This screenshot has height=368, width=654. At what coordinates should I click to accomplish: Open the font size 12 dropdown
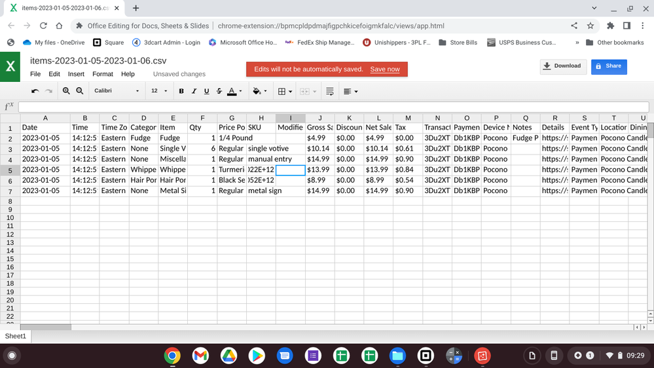[159, 91]
